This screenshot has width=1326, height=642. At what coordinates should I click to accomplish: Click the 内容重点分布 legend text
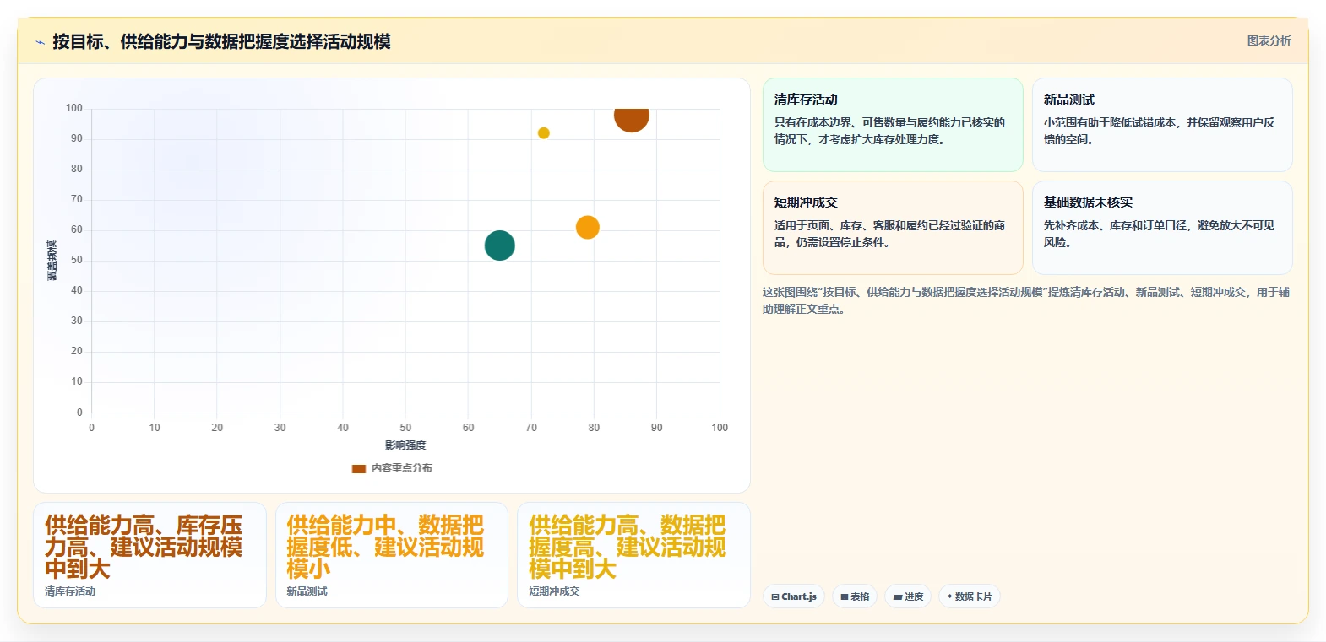point(402,468)
